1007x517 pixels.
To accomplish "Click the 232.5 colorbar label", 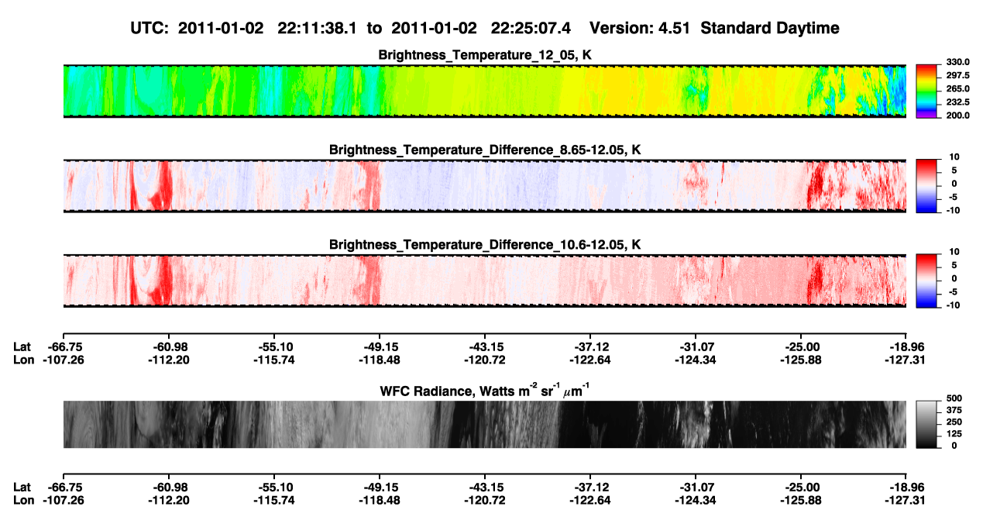I will click(x=958, y=102).
